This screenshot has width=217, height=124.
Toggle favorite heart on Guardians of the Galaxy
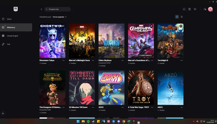pyautogui.click(x=151, y=26)
